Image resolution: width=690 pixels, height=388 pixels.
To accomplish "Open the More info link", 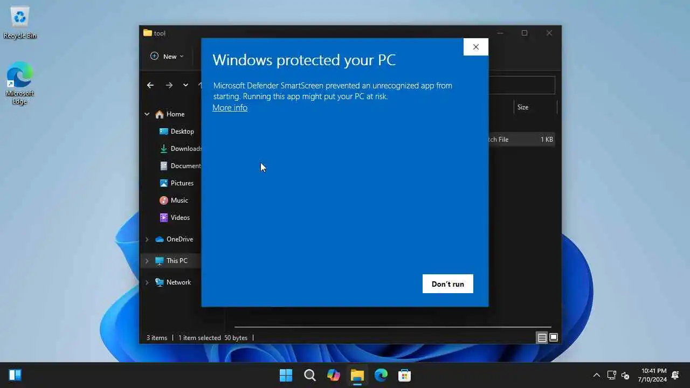I will (x=230, y=108).
